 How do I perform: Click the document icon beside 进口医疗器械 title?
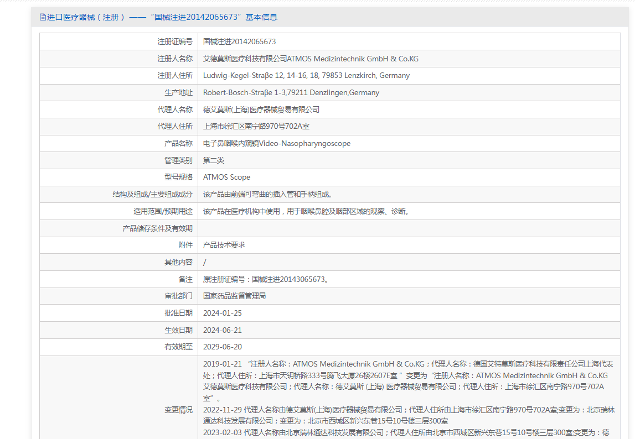click(43, 17)
